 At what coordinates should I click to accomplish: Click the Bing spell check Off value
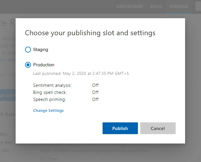pyautogui.click(x=95, y=92)
